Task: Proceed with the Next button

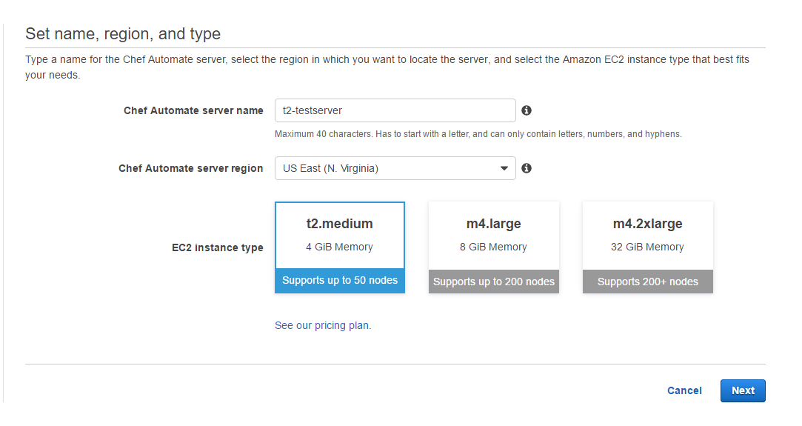Action: pos(743,390)
